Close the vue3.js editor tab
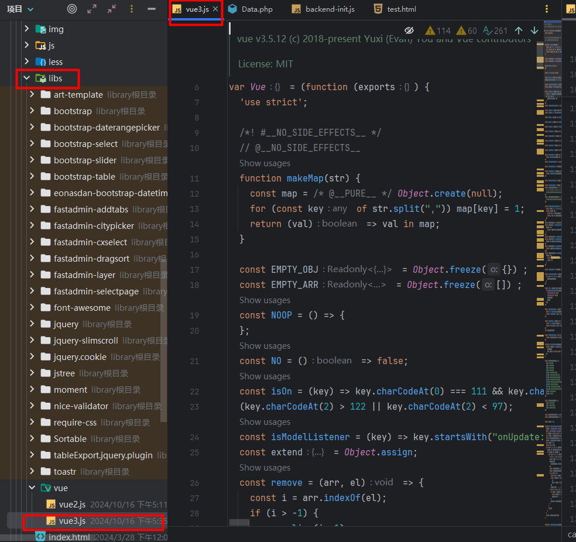 click(x=215, y=9)
